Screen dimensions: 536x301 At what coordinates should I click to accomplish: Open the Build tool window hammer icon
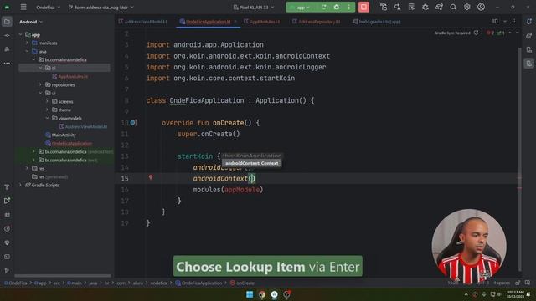click(x=7, y=187)
